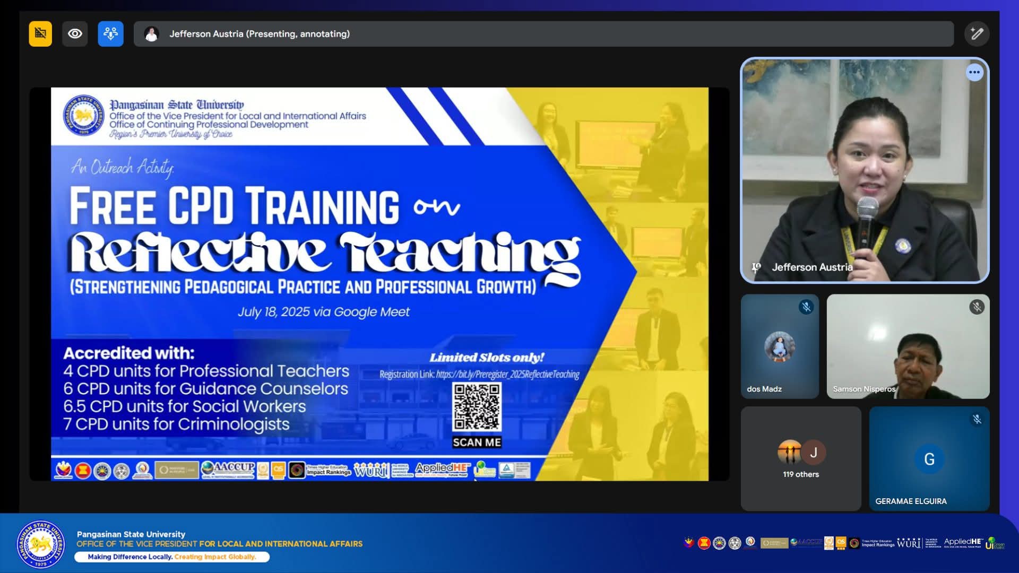Click dos Madz profile avatar
This screenshot has height=573, width=1019.
point(780,347)
